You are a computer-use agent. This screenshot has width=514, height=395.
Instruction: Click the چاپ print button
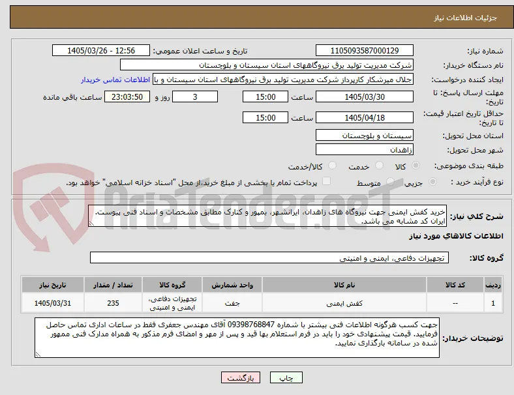point(286,377)
